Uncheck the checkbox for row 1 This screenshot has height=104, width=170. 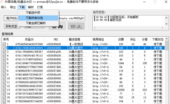[x=4, y=44]
